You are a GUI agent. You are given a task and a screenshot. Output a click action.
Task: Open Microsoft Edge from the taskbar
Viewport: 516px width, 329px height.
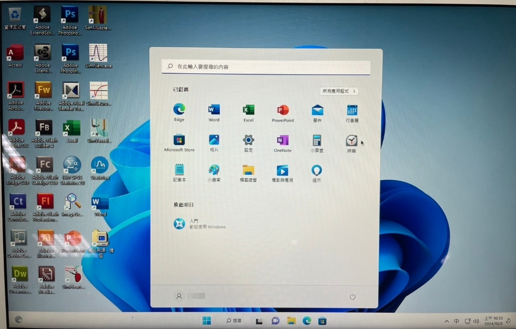point(307,321)
